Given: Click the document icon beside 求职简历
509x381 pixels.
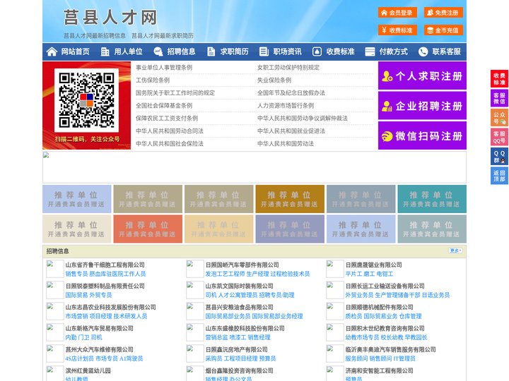Looking at the screenshot, I should (x=211, y=52).
